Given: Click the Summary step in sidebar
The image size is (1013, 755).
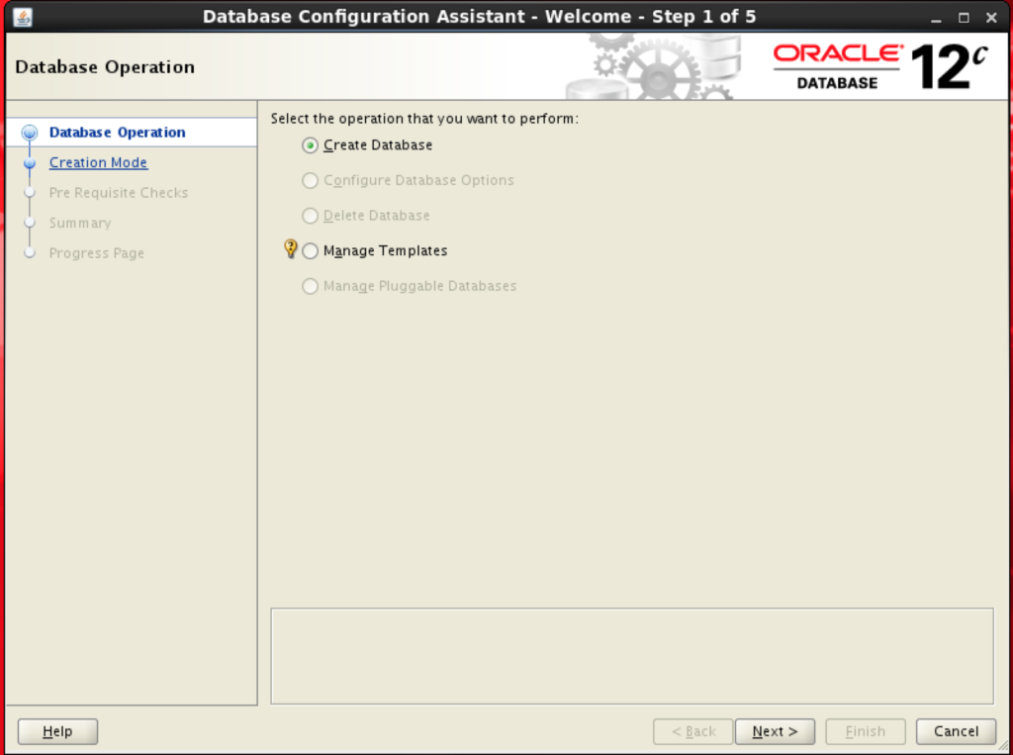Looking at the screenshot, I should 80,223.
